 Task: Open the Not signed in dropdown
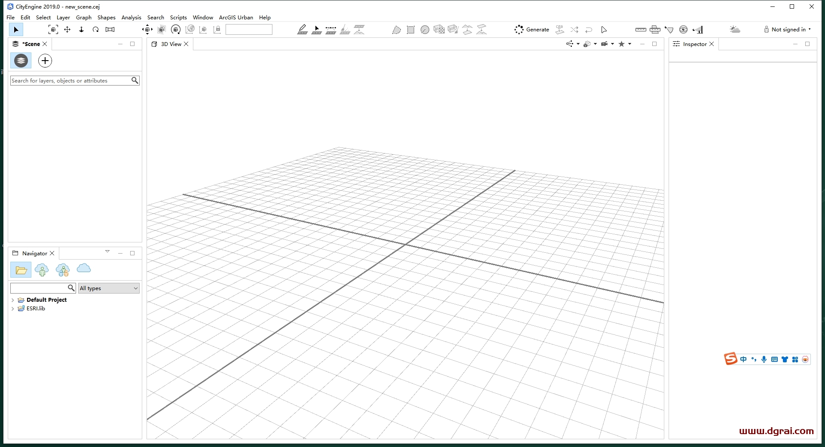click(x=787, y=30)
